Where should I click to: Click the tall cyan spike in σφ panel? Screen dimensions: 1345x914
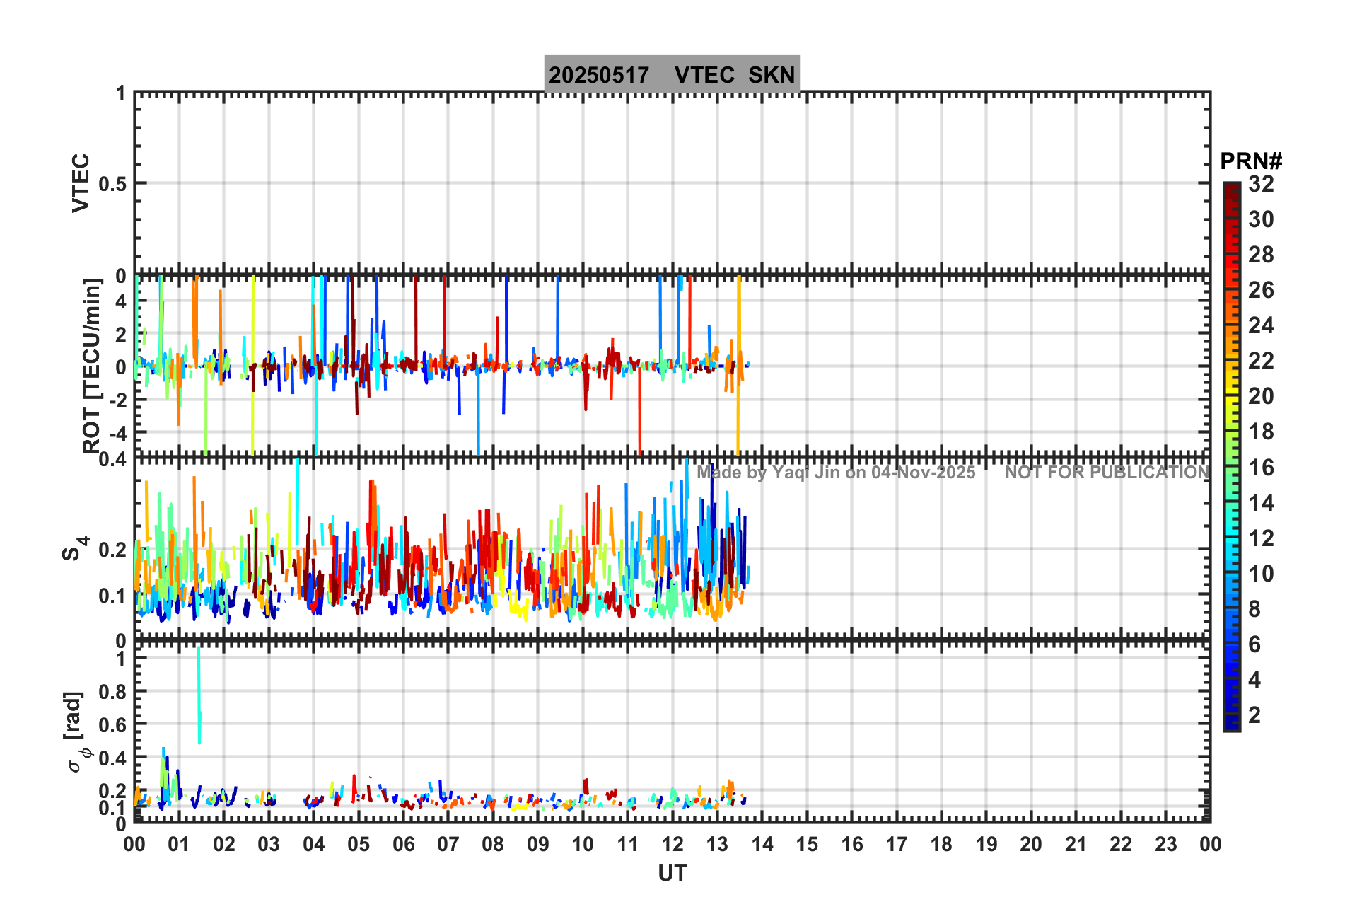pyautogui.click(x=199, y=693)
